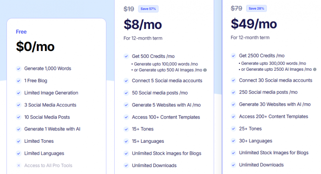The image size is (321, 174).
Task: Click checkmark beside 25+ Tones
Action: [233, 129]
